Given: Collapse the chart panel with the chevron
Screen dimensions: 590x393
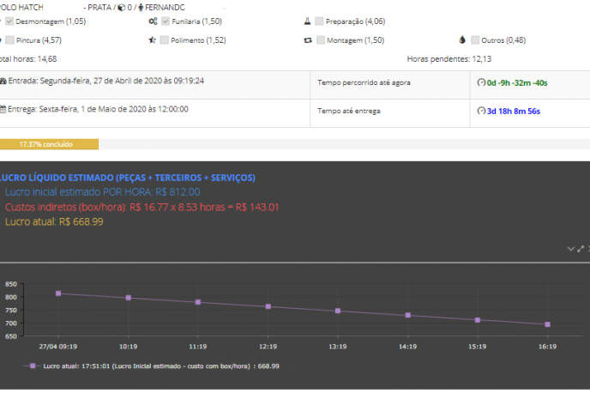Looking at the screenshot, I should pos(571,249).
